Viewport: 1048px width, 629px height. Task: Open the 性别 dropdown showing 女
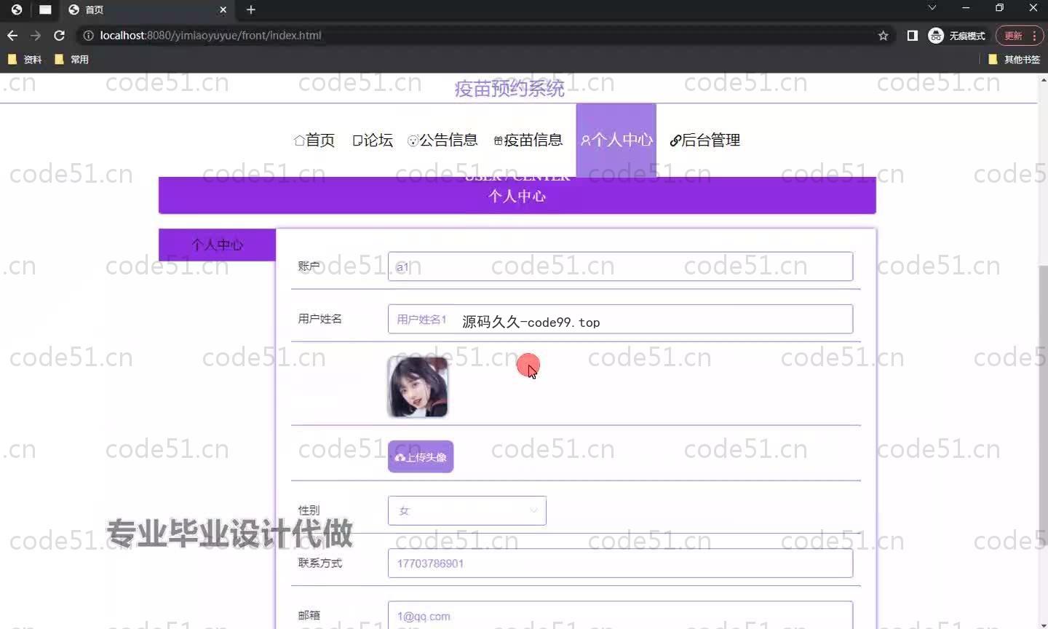(x=467, y=510)
